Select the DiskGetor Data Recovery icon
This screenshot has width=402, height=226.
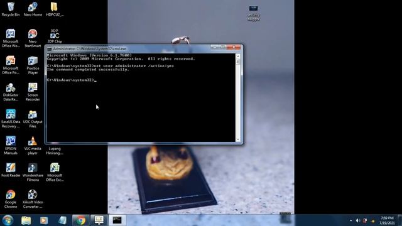(11, 92)
